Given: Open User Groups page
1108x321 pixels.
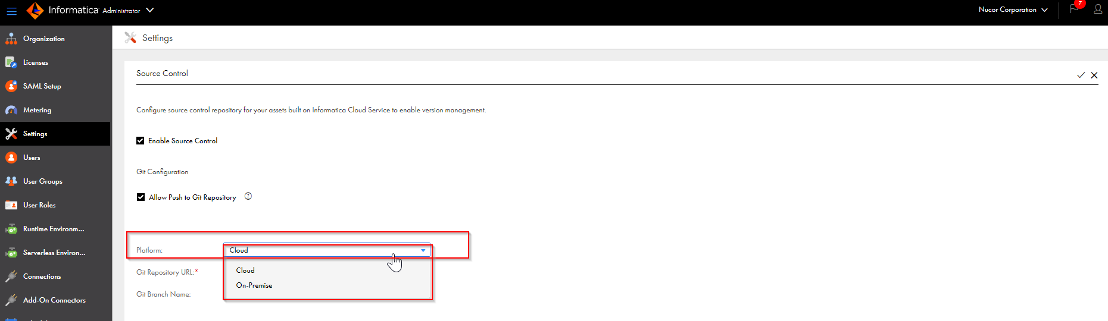Looking at the screenshot, I should [55, 181].
